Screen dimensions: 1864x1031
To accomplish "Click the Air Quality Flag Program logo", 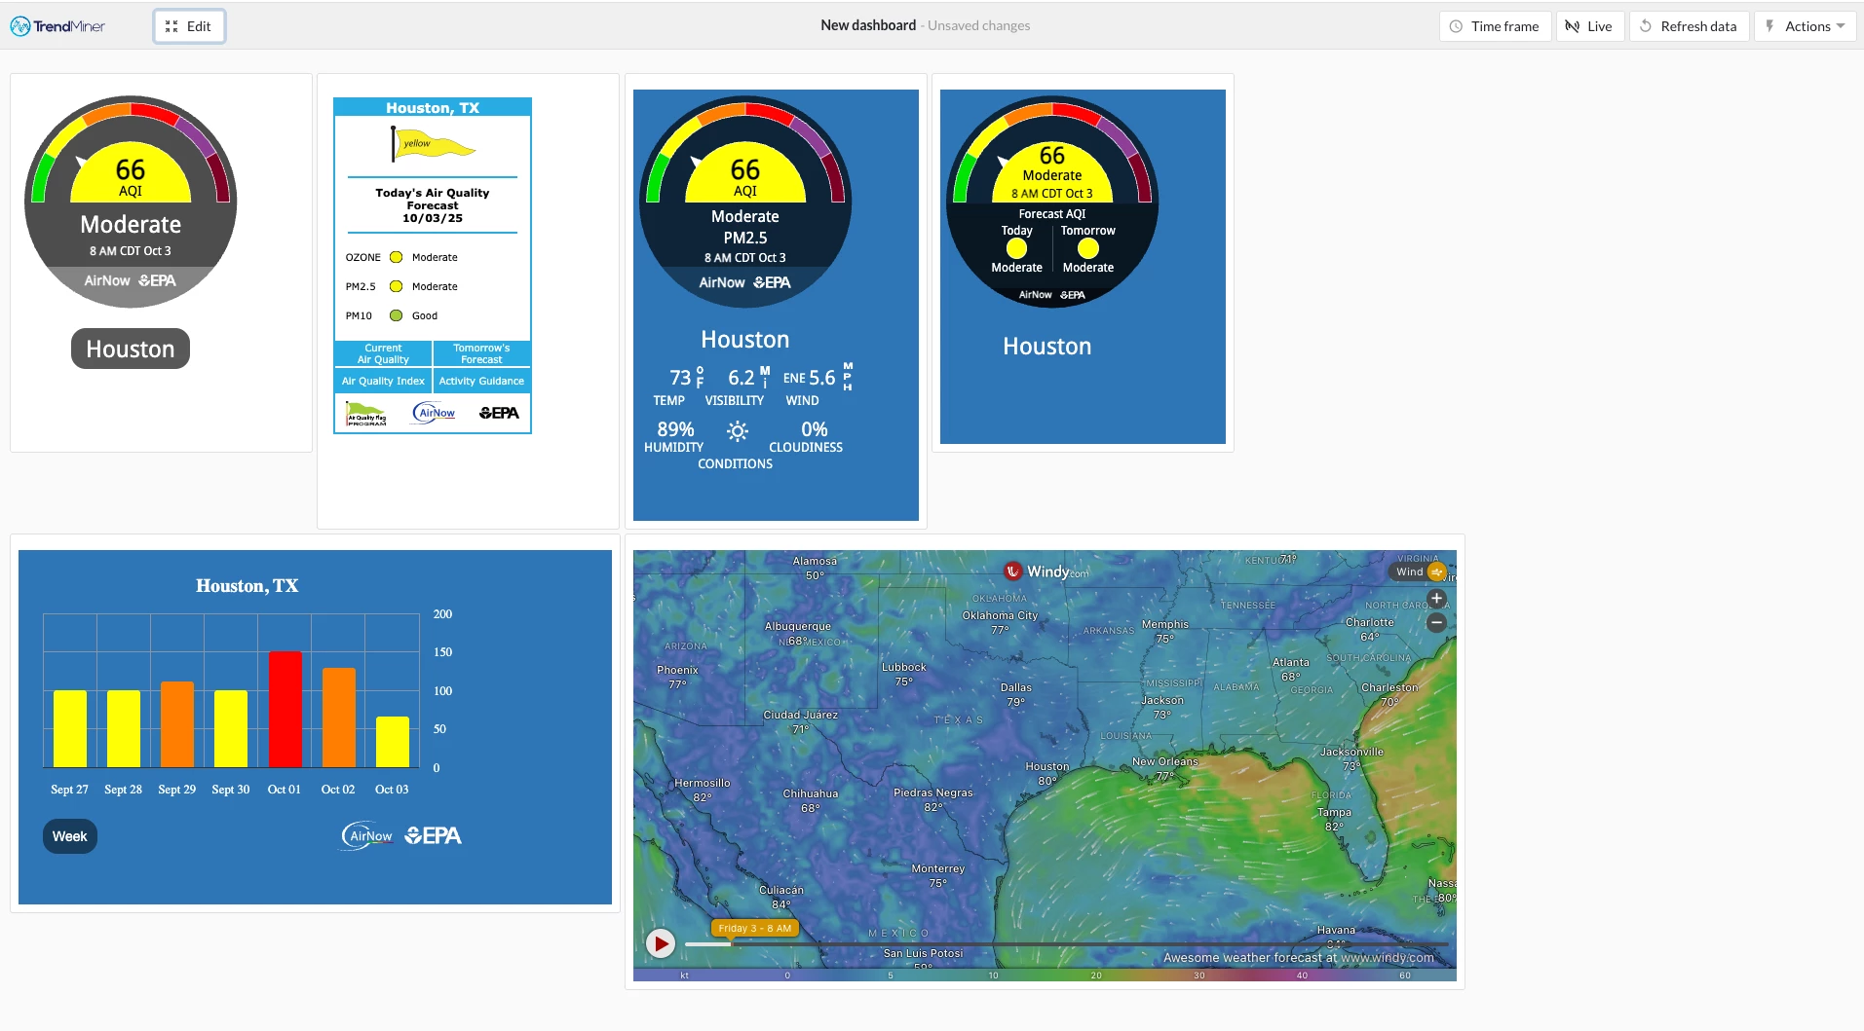I will pyautogui.click(x=366, y=414).
